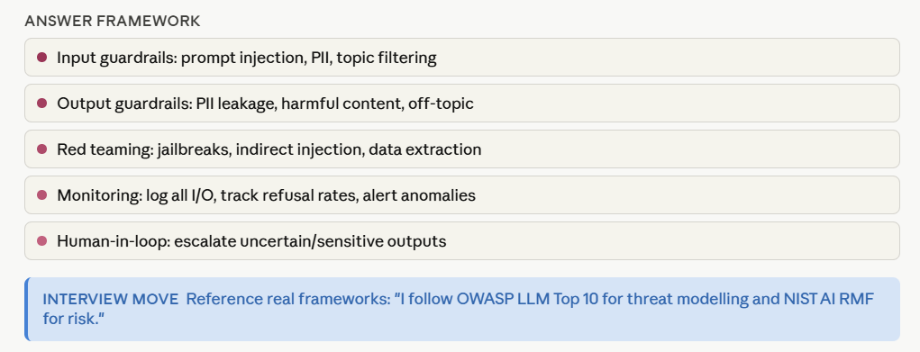Viewport: 920px width, 352px height.
Task: Click the blue interview move callout box
Action: tap(461, 309)
